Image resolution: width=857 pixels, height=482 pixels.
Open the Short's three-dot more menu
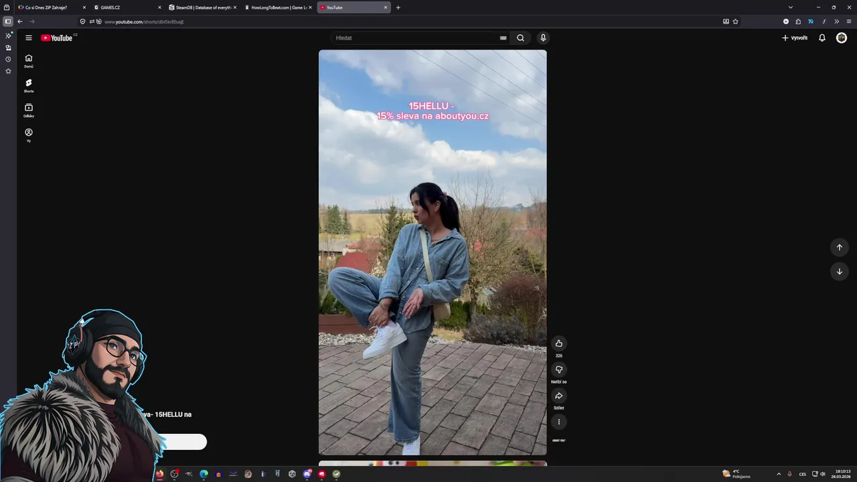point(558,422)
